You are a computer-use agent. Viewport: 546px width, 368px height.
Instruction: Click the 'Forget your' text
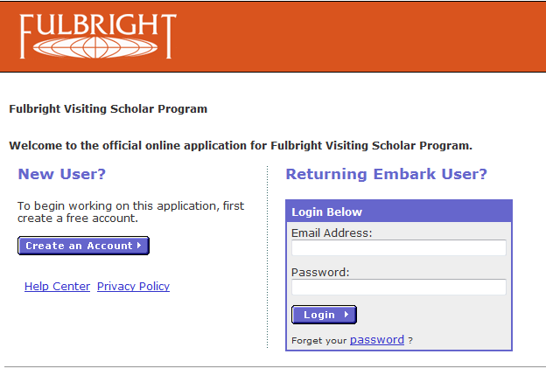[x=318, y=341]
